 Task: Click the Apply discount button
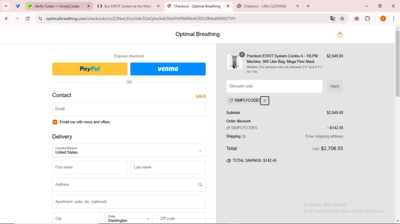(335, 86)
